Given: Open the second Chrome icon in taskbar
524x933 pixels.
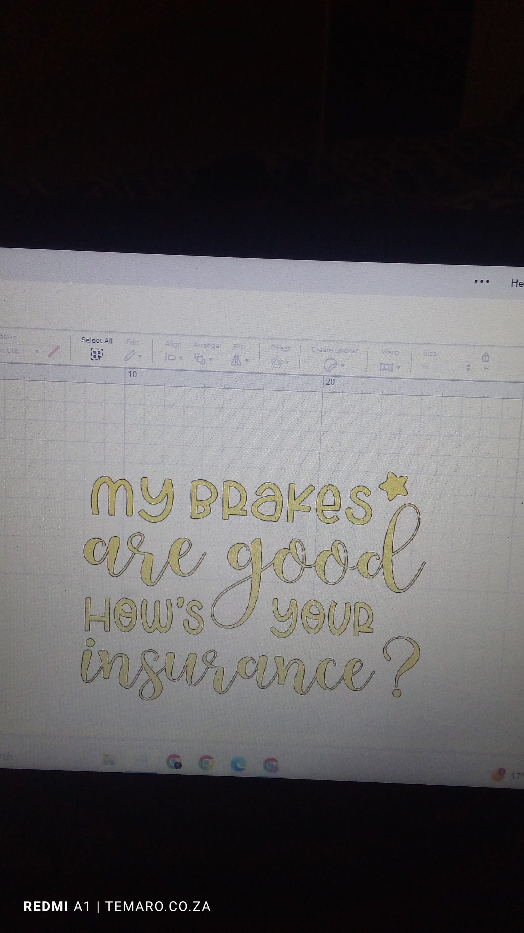Looking at the screenshot, I should [x=206, y=763].
